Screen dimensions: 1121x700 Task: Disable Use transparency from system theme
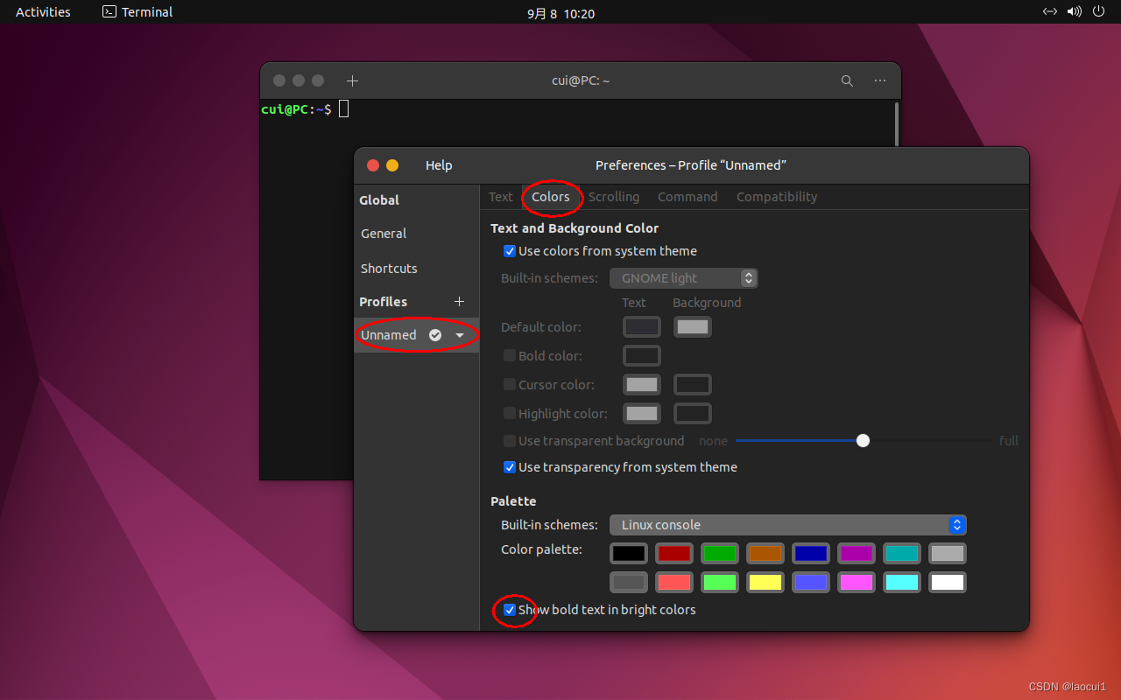tap(510, 467)
